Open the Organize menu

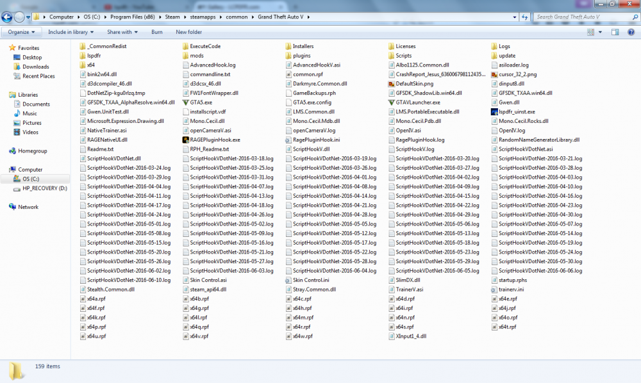click(x=21, y=32)
